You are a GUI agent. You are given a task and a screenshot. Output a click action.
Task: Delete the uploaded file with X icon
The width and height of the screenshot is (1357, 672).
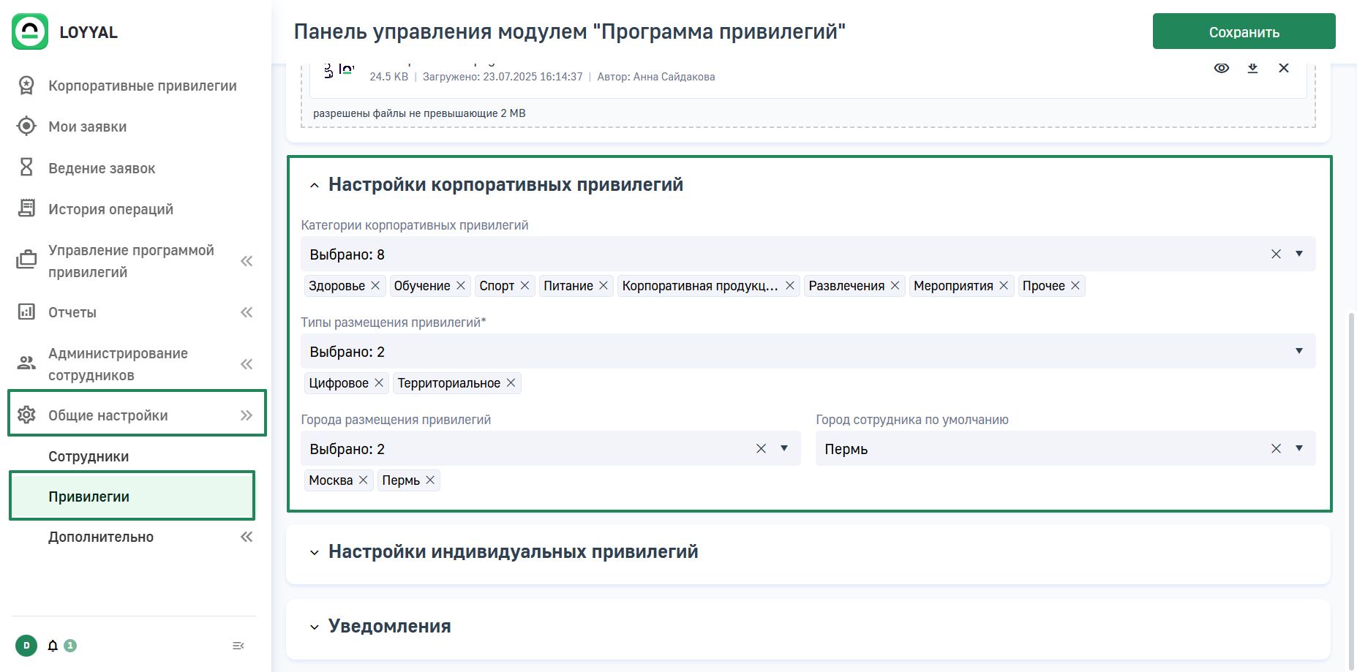1283,68
